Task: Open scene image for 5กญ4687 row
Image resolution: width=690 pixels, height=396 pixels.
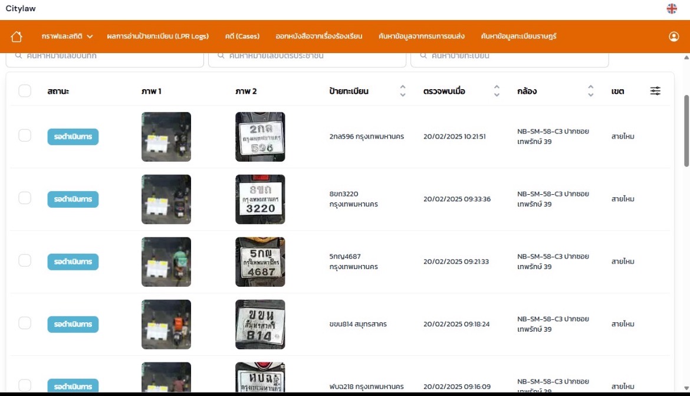Action: (x=166, y=261)
